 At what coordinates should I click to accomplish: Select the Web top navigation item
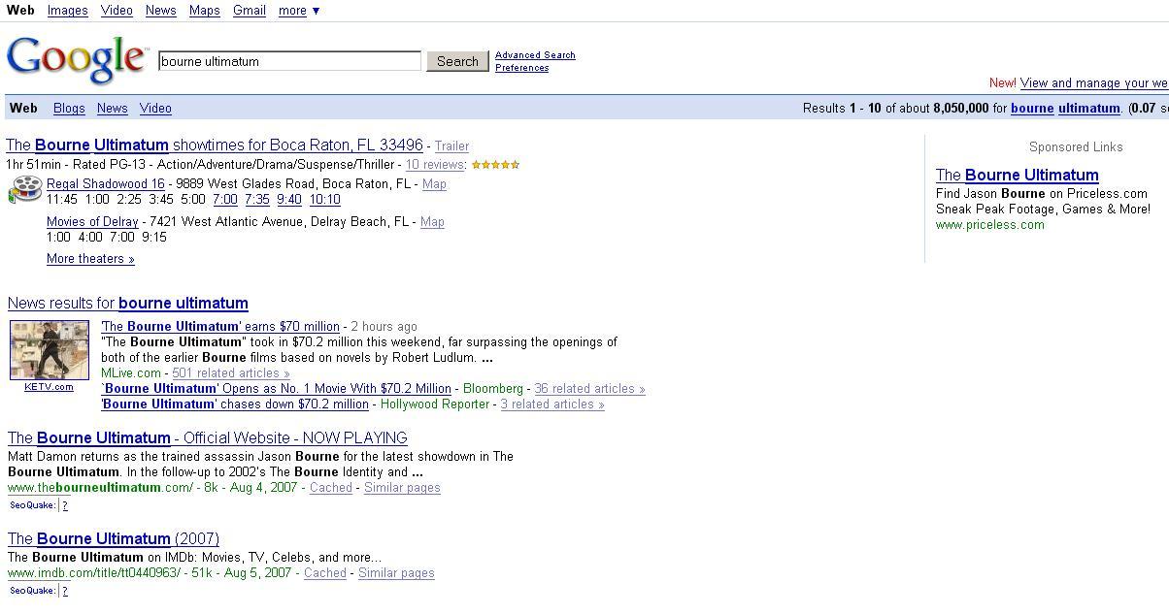coord(20,11)
